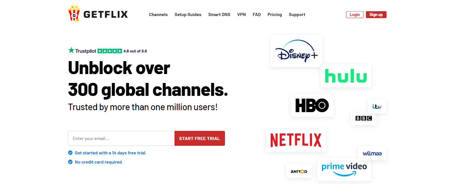Image resolution: width=454 pixels, height=196 pixels.
Task: Select the wilmaa logo card
Action: coord(372,153)
